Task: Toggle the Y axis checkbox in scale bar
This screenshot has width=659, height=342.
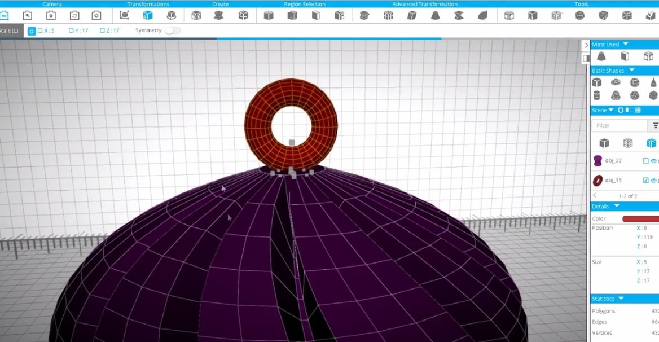Action: pos(71,30)
